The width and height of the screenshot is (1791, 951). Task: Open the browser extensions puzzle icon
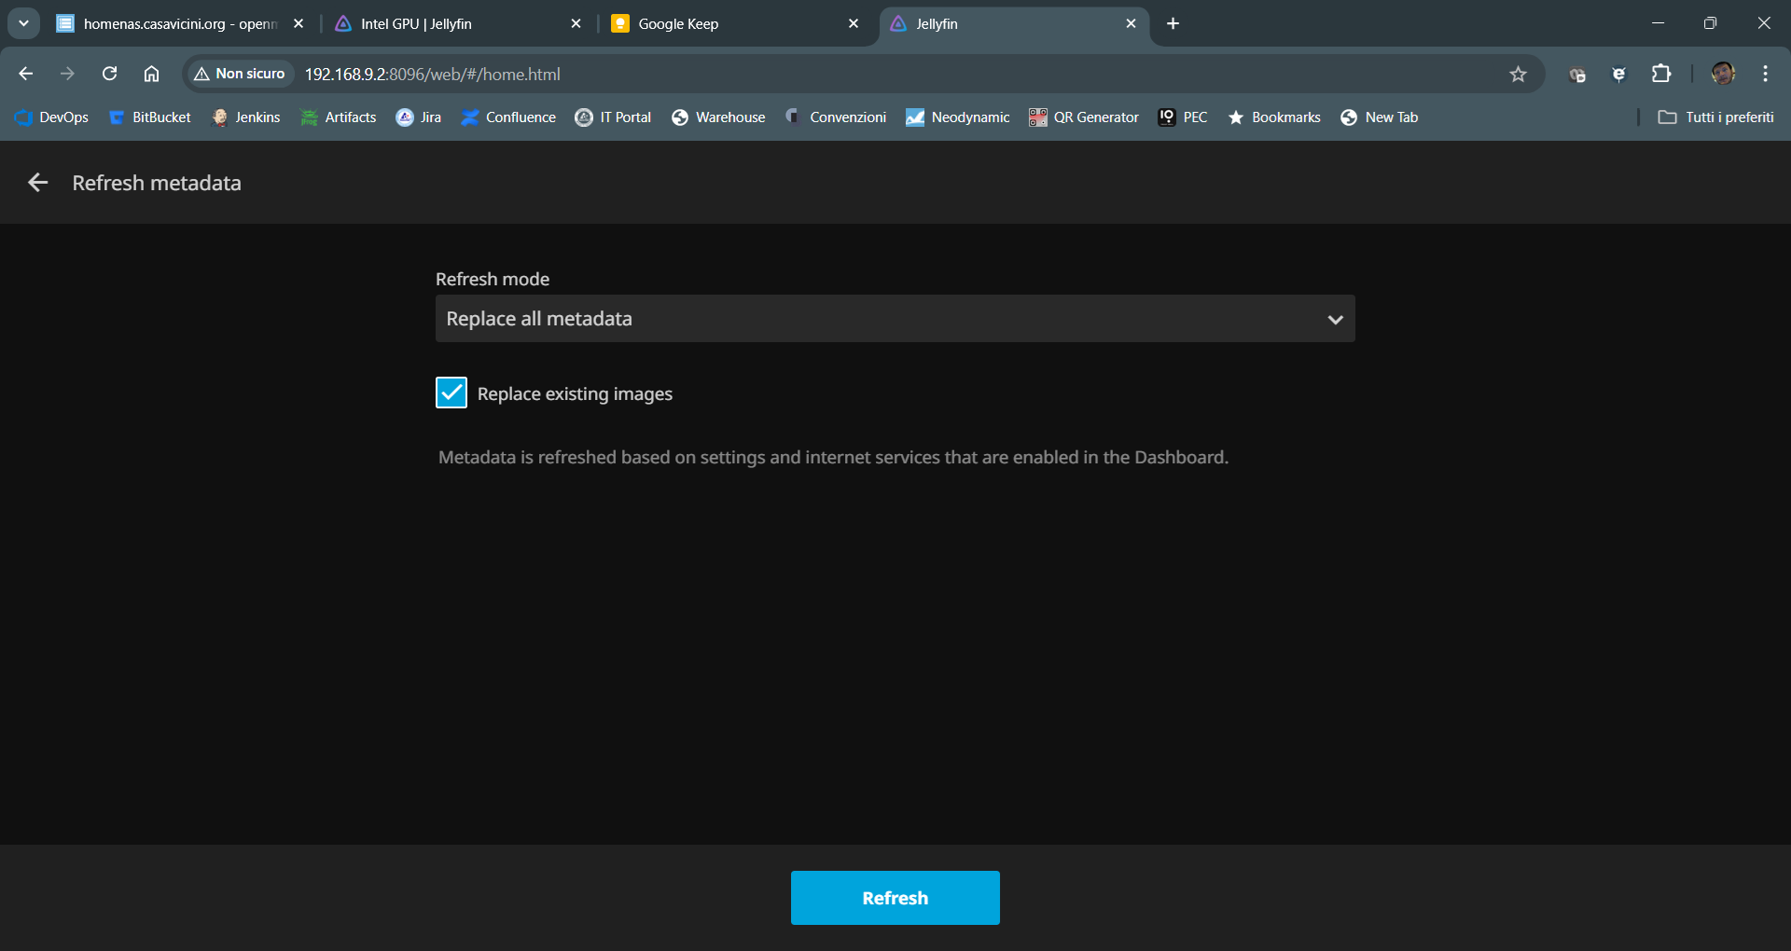(x=1661, y=74)
